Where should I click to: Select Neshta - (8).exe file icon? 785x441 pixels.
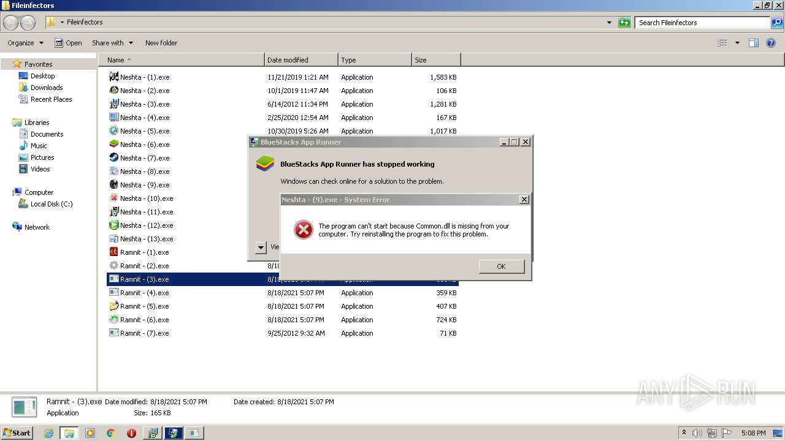tap(113, 171)
